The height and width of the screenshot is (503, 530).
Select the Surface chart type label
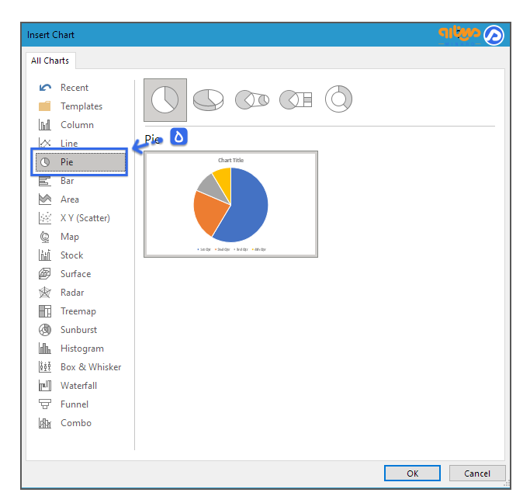click(x=76, y=274)
